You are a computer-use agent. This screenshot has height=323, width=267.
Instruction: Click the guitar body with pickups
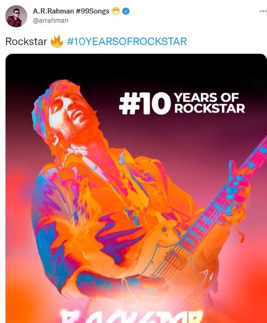(x=175, y=266)
